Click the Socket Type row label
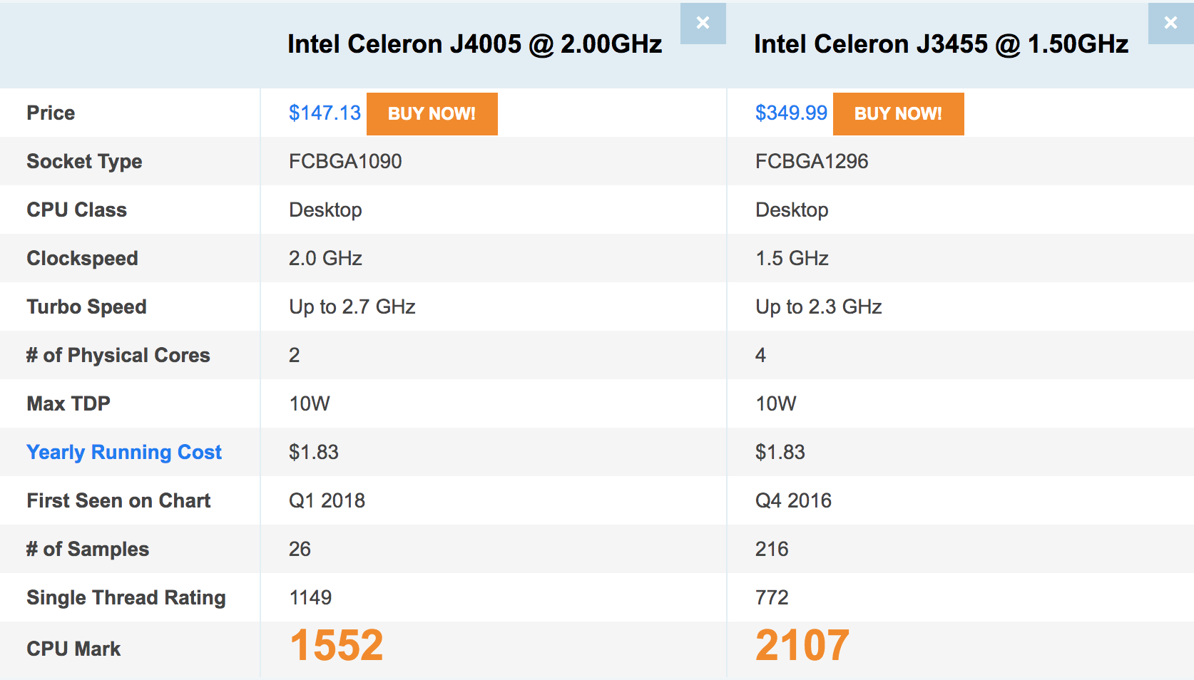The image size is (1194, 680). 84,162
